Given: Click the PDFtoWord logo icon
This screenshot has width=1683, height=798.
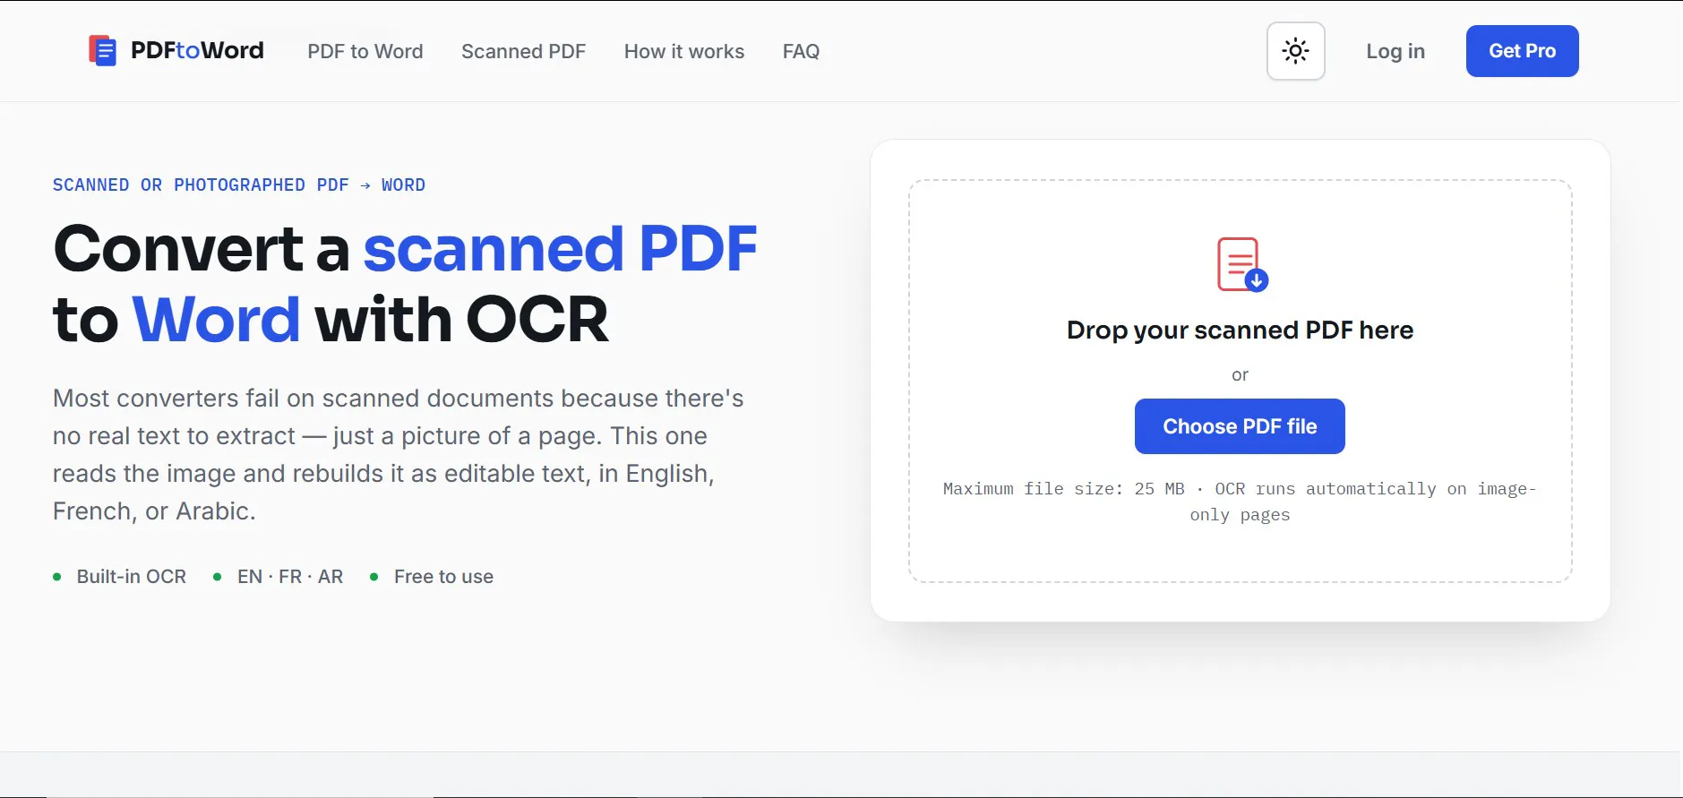Looking at the screenshot, I should 102,50.
